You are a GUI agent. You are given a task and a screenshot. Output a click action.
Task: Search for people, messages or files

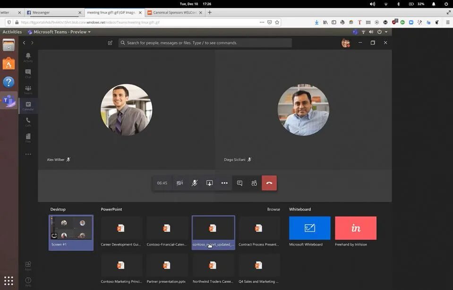205,43
